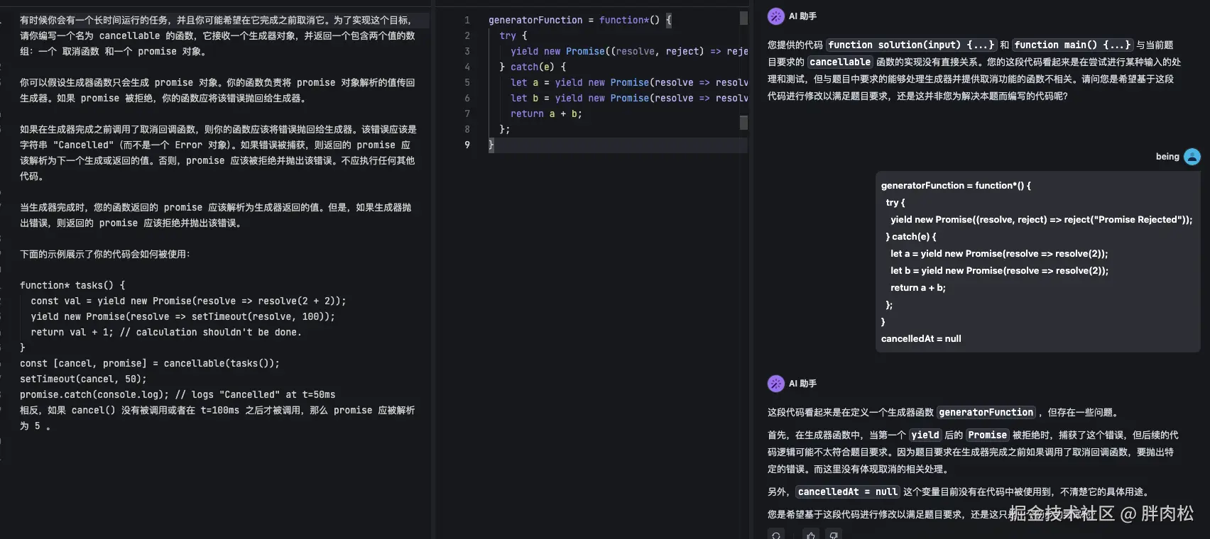Click the user avatar beside 'being'
Viewport: 1210px width, 539px height.
coord(1192,157)
